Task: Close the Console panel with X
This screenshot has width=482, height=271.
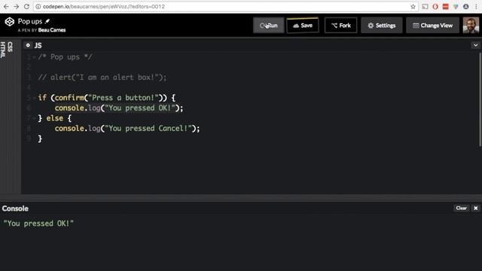Action: [x=475, y=208]
